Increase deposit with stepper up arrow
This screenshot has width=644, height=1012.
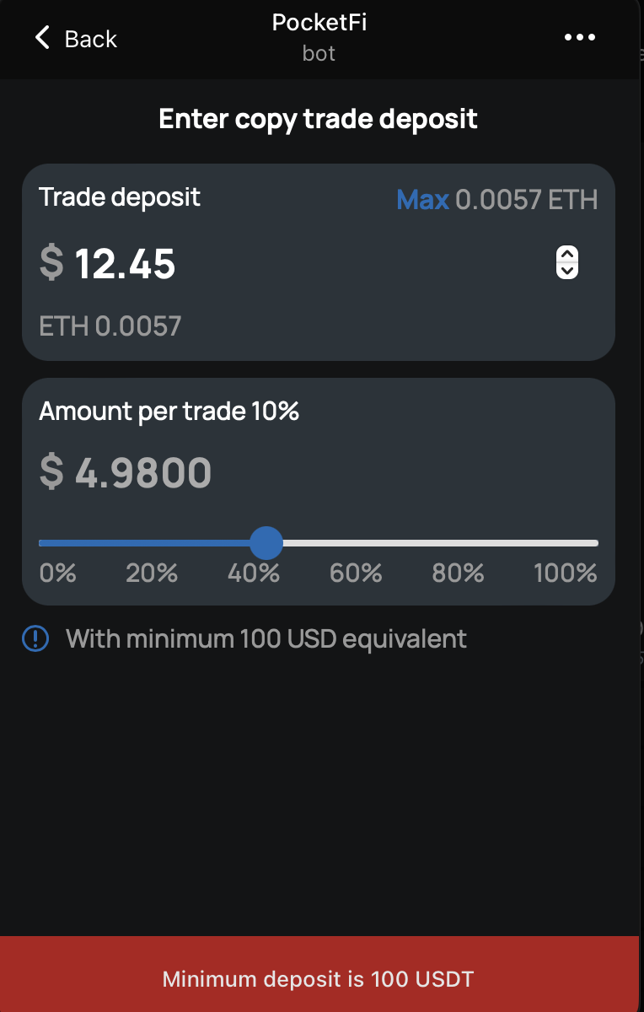(x=567, y=255)
